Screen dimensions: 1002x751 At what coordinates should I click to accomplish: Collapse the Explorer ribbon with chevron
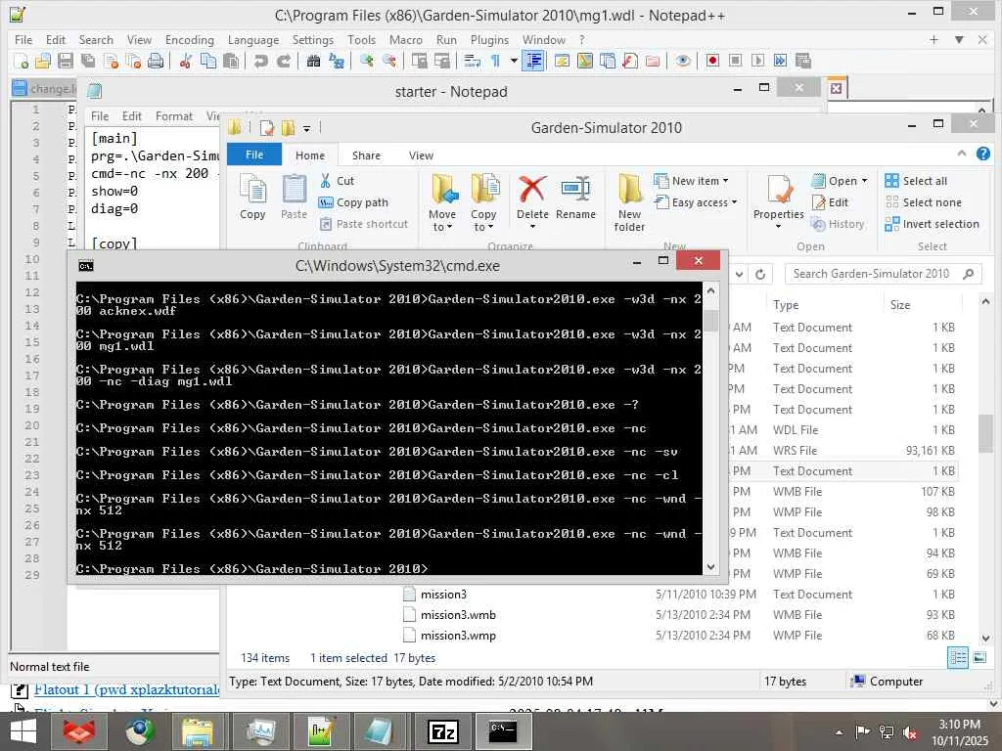click(x=962, y=154)
